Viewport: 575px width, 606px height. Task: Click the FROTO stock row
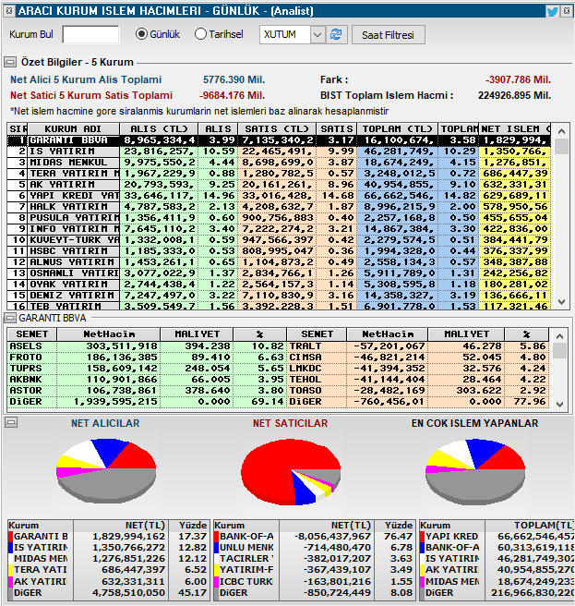[147, 358]
